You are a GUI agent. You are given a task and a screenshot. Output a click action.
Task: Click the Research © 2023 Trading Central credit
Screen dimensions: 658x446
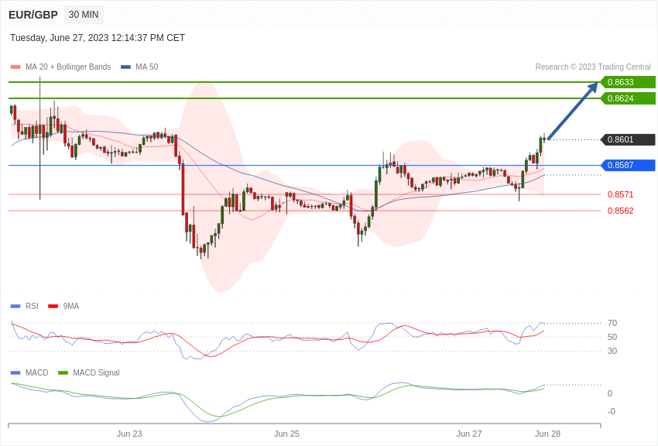click(x=593, y=67)
